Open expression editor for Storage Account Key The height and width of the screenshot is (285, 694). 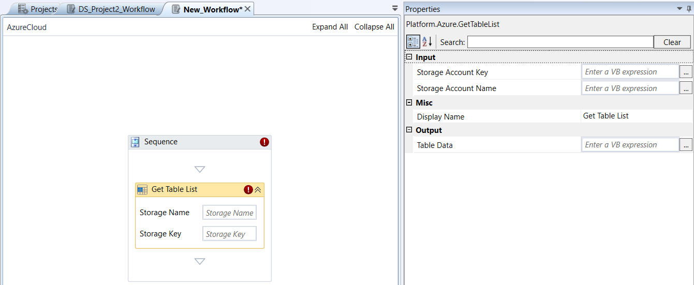pyautogui.click(x=686, y=72)
